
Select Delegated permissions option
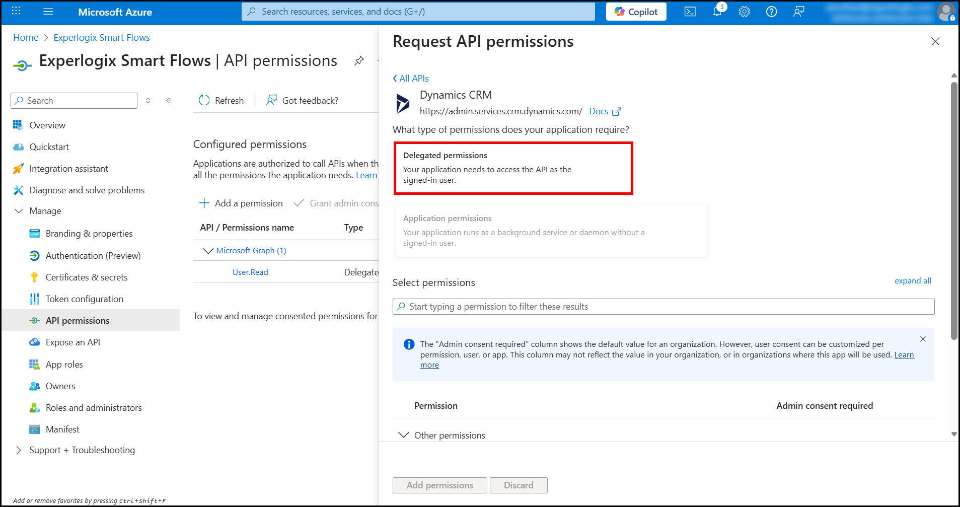(513, 168)
